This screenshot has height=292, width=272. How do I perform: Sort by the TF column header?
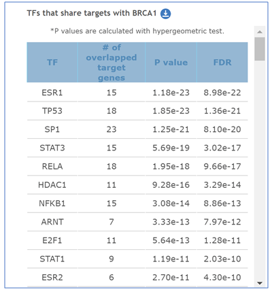coord(52,63)
